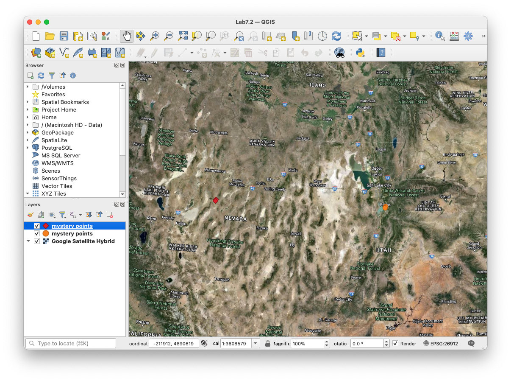Zoom to full extent
This screenshot has width=511, height=381.
183,36
